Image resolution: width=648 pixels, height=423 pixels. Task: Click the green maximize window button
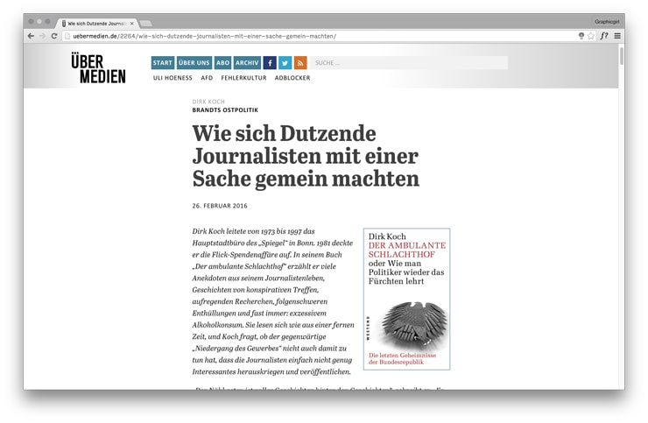pyautogui.click(x=48, y=21)
